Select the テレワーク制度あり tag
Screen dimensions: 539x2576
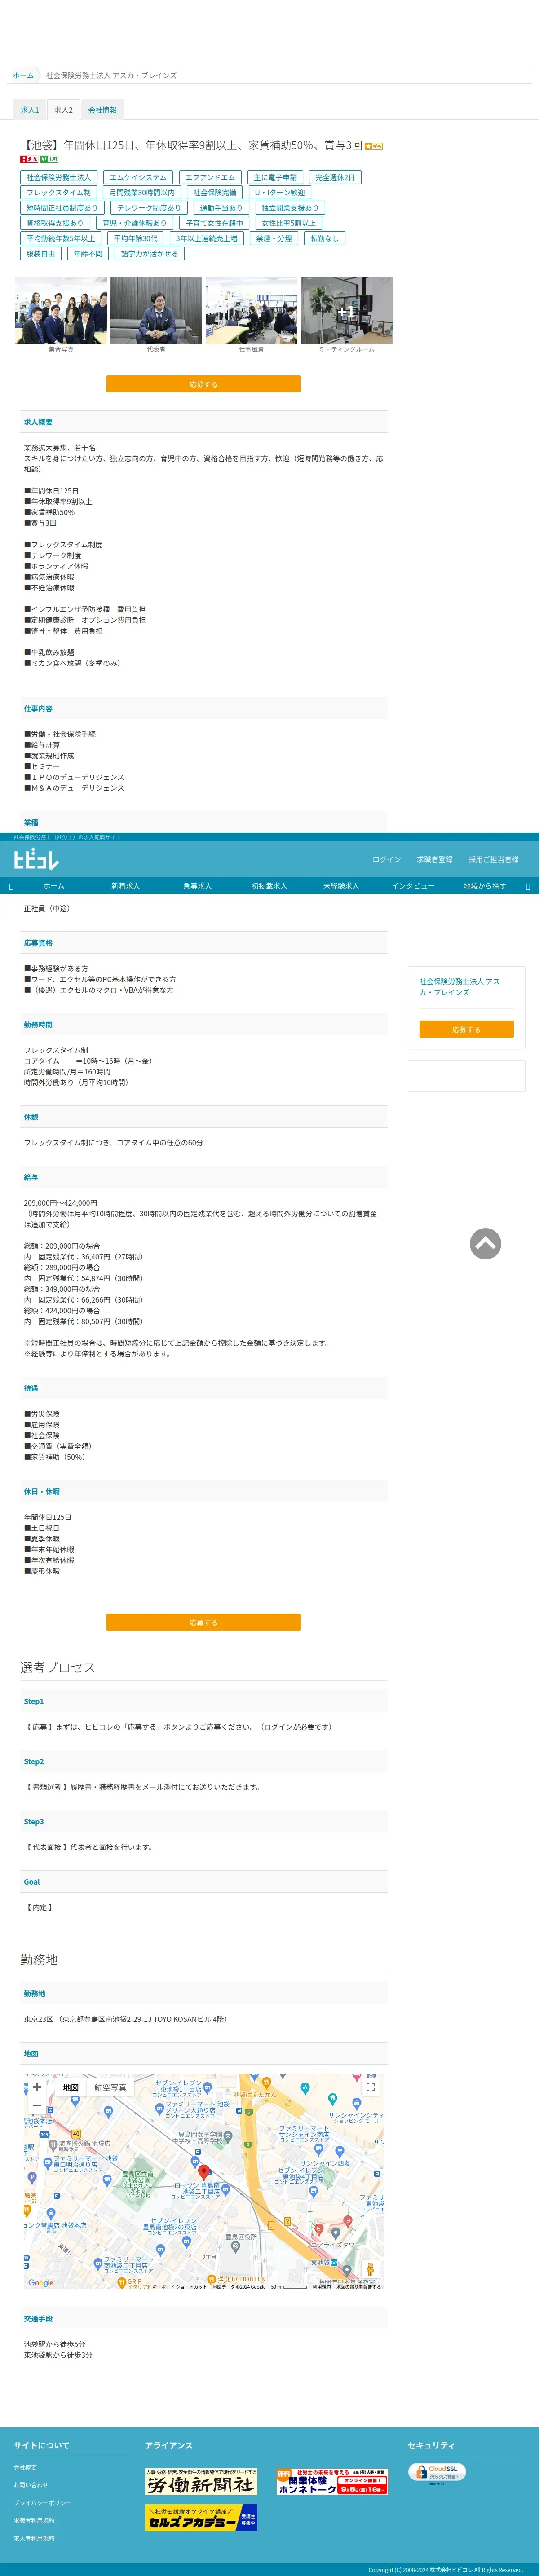click(149, 208)
